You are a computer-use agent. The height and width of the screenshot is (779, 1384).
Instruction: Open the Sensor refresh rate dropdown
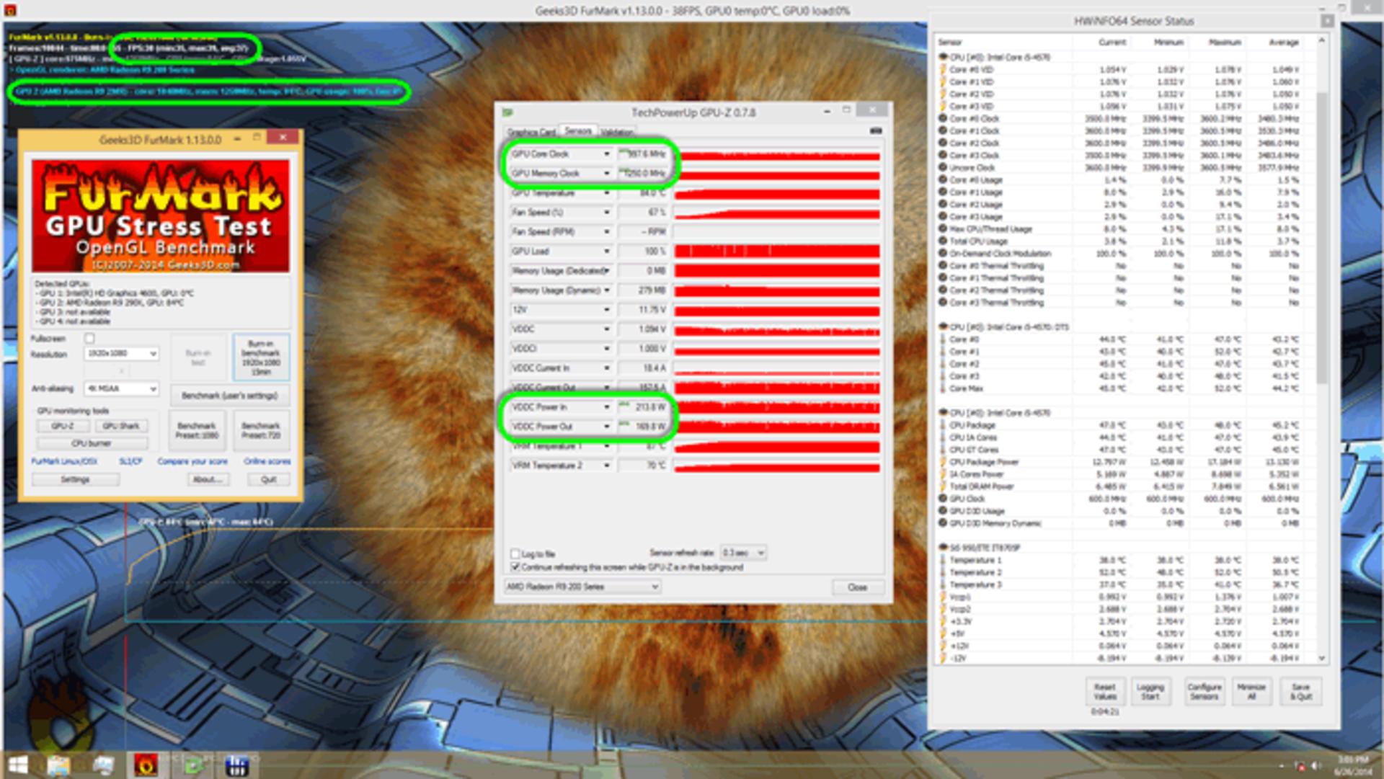pos(743,553)
